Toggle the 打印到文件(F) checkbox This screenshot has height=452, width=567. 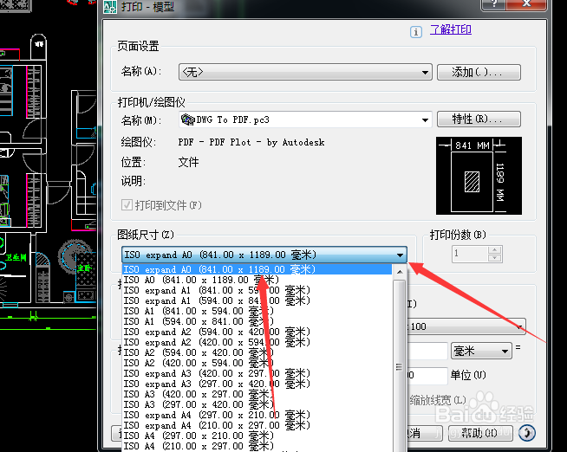[127, 205]
